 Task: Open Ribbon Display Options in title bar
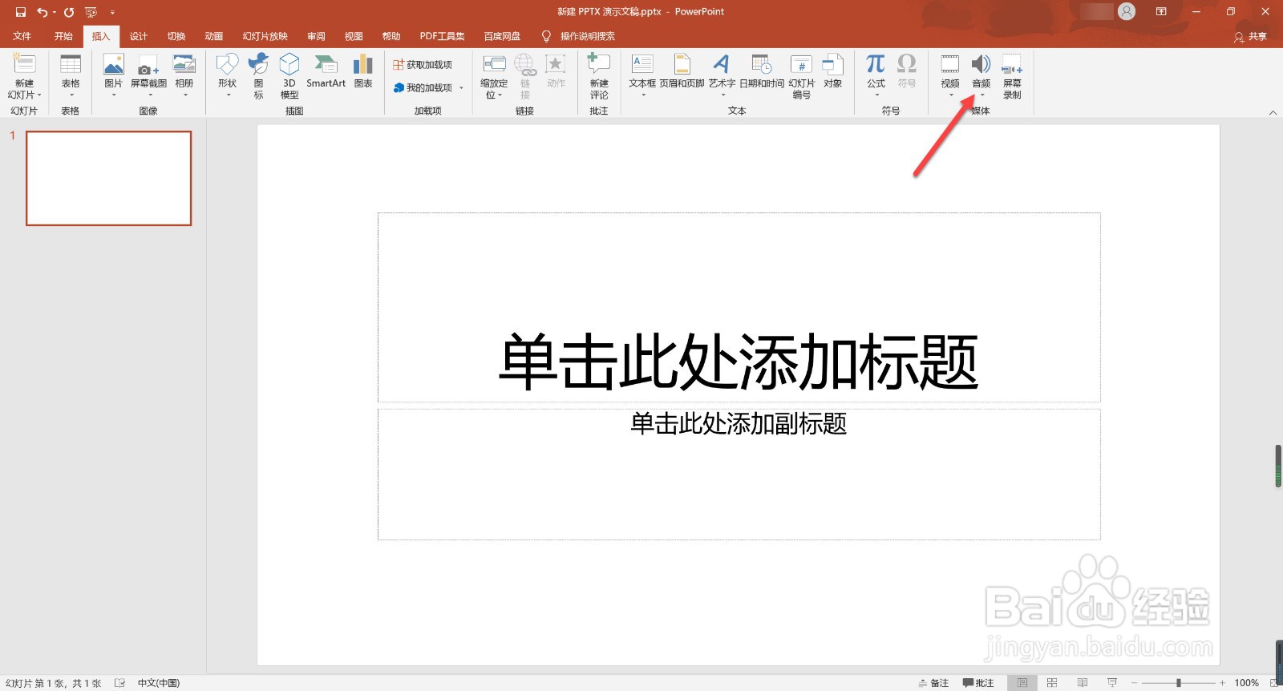pos(1161,12)
